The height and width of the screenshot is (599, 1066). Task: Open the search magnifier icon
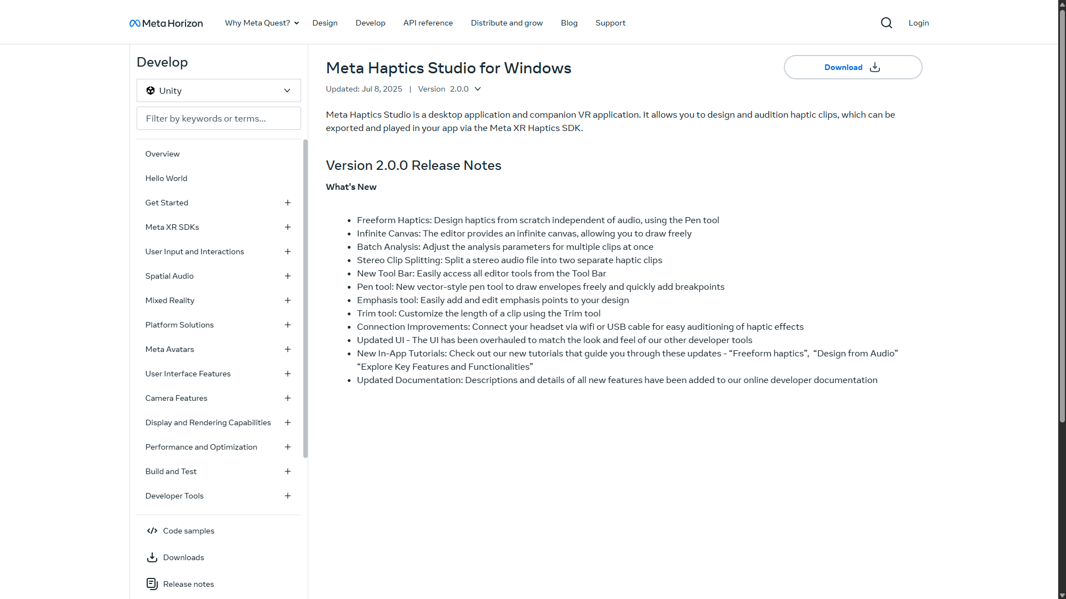(887, 23)
